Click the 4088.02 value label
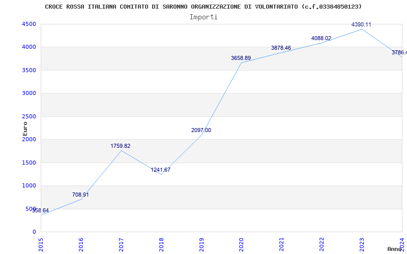407x254 pixels. 322,39
